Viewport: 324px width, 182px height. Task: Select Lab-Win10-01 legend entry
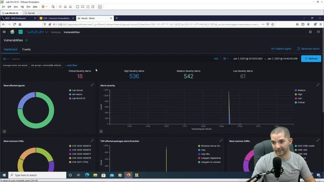(x=78, y=99)
